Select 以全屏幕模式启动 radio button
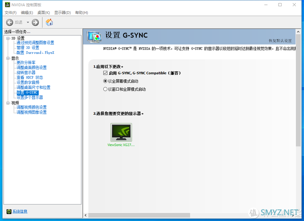 click(x=105, y=81)
